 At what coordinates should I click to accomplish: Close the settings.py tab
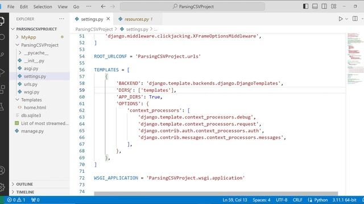[108, 19]
